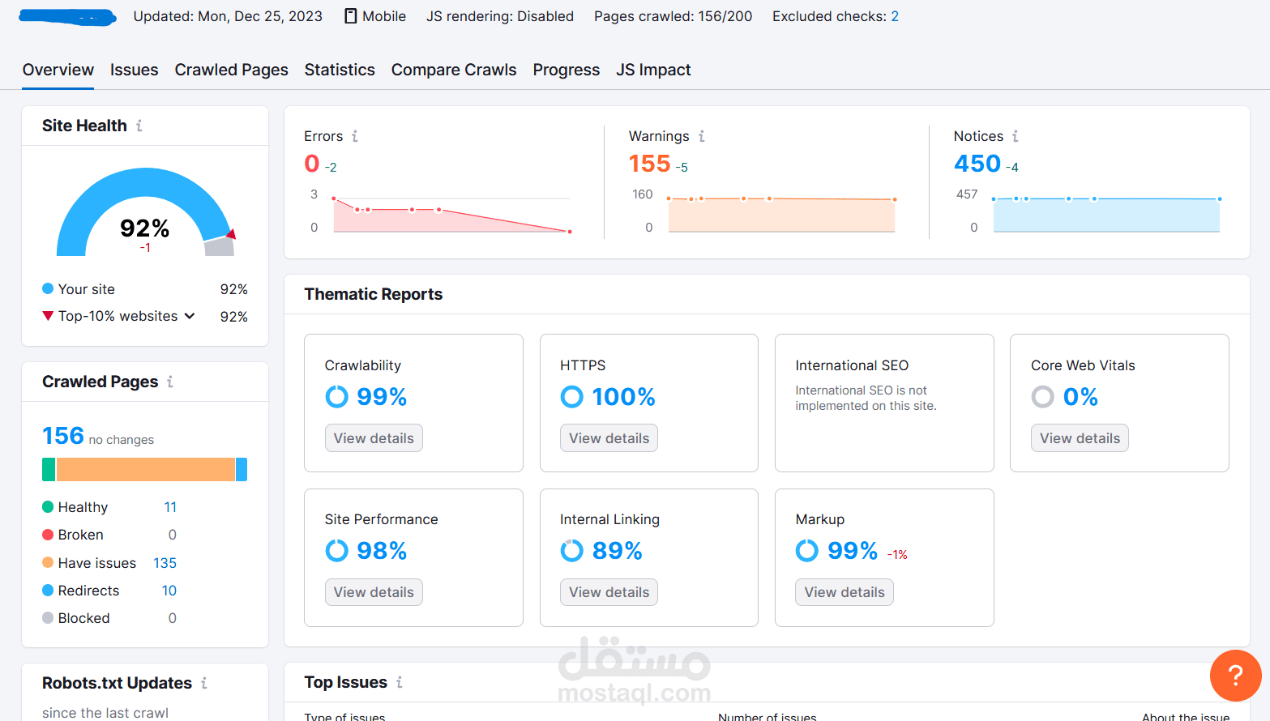Click the Top Issues info icon
Screen dimensions: 1270x721
tap(400, 682)
